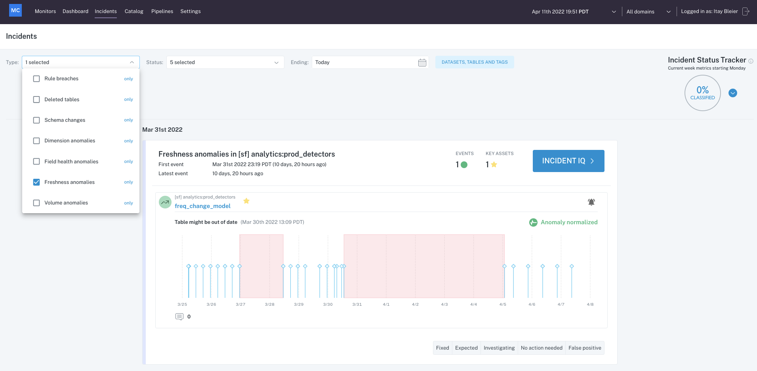Click the Ending date input field
The height and width of the screenshot is (371, 757).
coord(364,62)
